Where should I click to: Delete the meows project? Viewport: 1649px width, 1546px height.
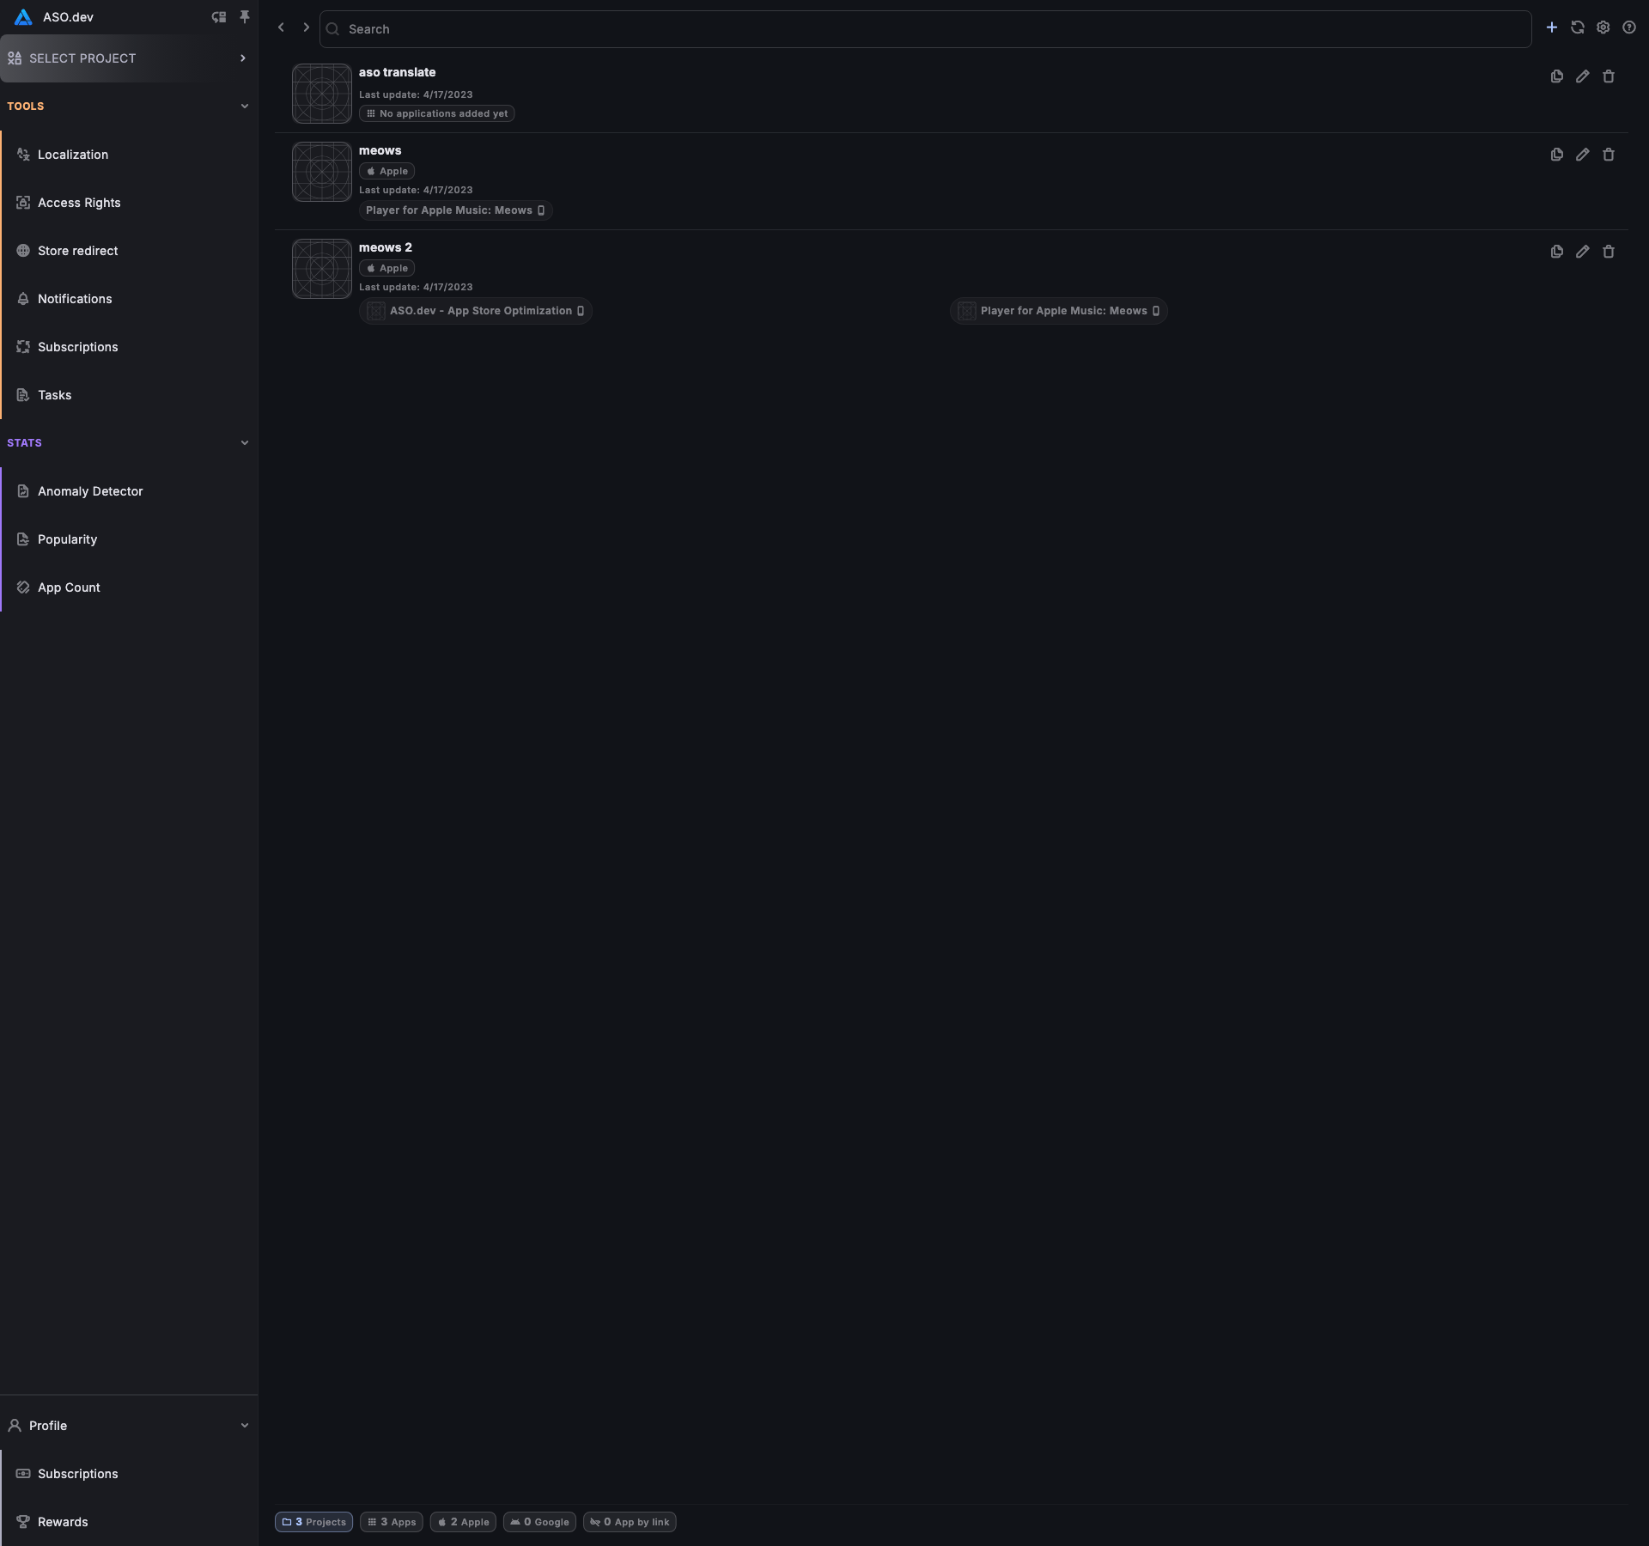[1609, 155]
